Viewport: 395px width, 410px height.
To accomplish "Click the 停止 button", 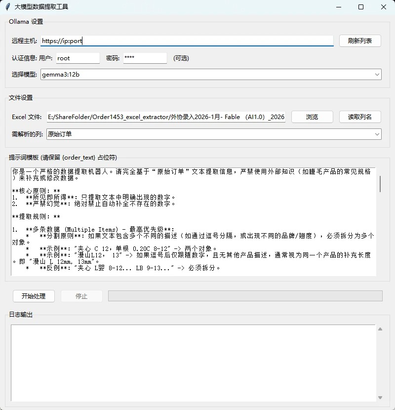I will (x=81, y=296).
